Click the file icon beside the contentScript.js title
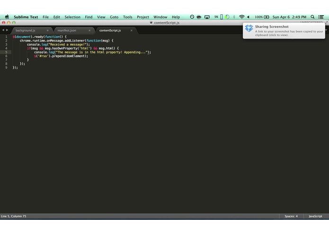Viewport: 329px width, 234px height. point(151,23)
